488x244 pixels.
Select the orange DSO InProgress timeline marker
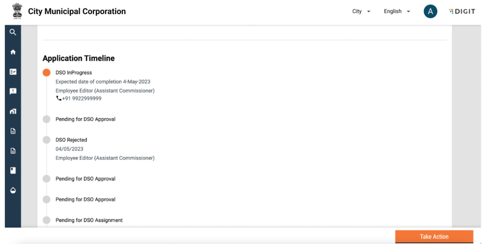pos(46,73)
